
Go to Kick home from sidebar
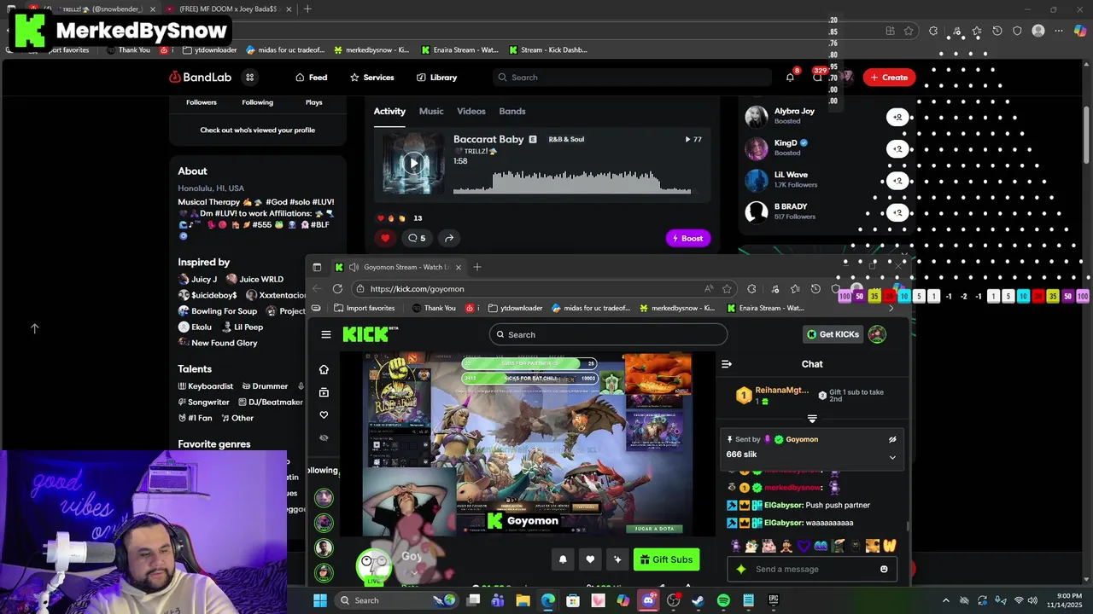point(324,369)
